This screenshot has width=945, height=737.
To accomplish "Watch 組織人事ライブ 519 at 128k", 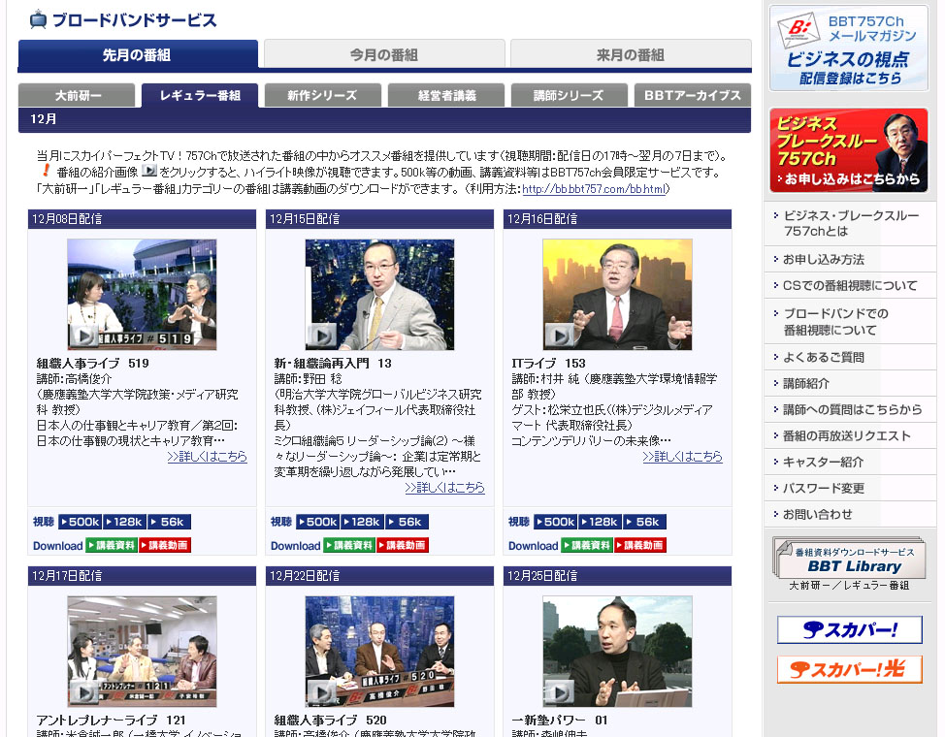I will click(125, 522).
